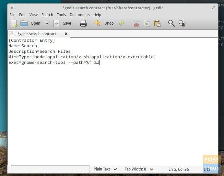Image resolution: width=224 pixels, height=176 pixels.
Task: Open the Search menu
Action: pos(47,15)
